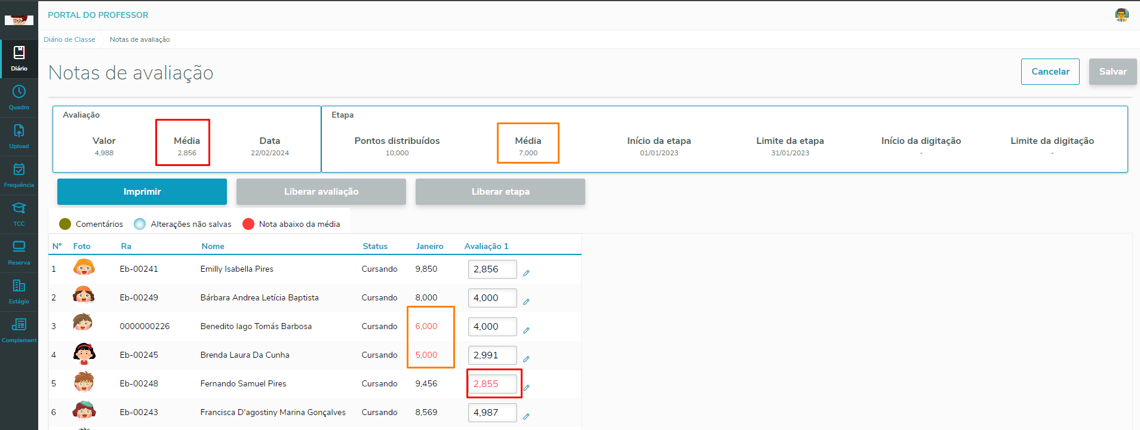Click the Nome column header

tap(213, 246)
